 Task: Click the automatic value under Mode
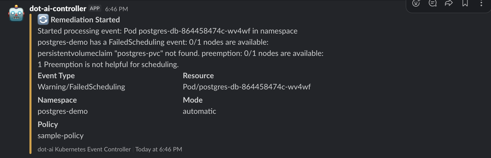pos(199,111)
